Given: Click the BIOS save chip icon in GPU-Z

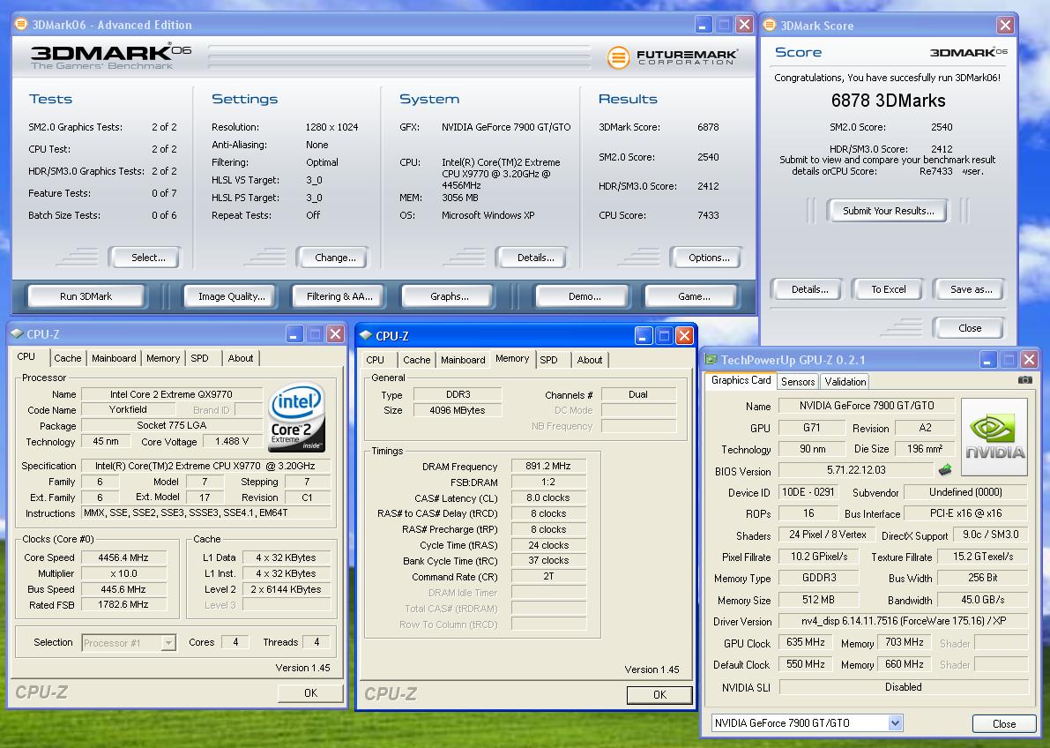Looking at the screenshot, I should (x=945, y=470).
